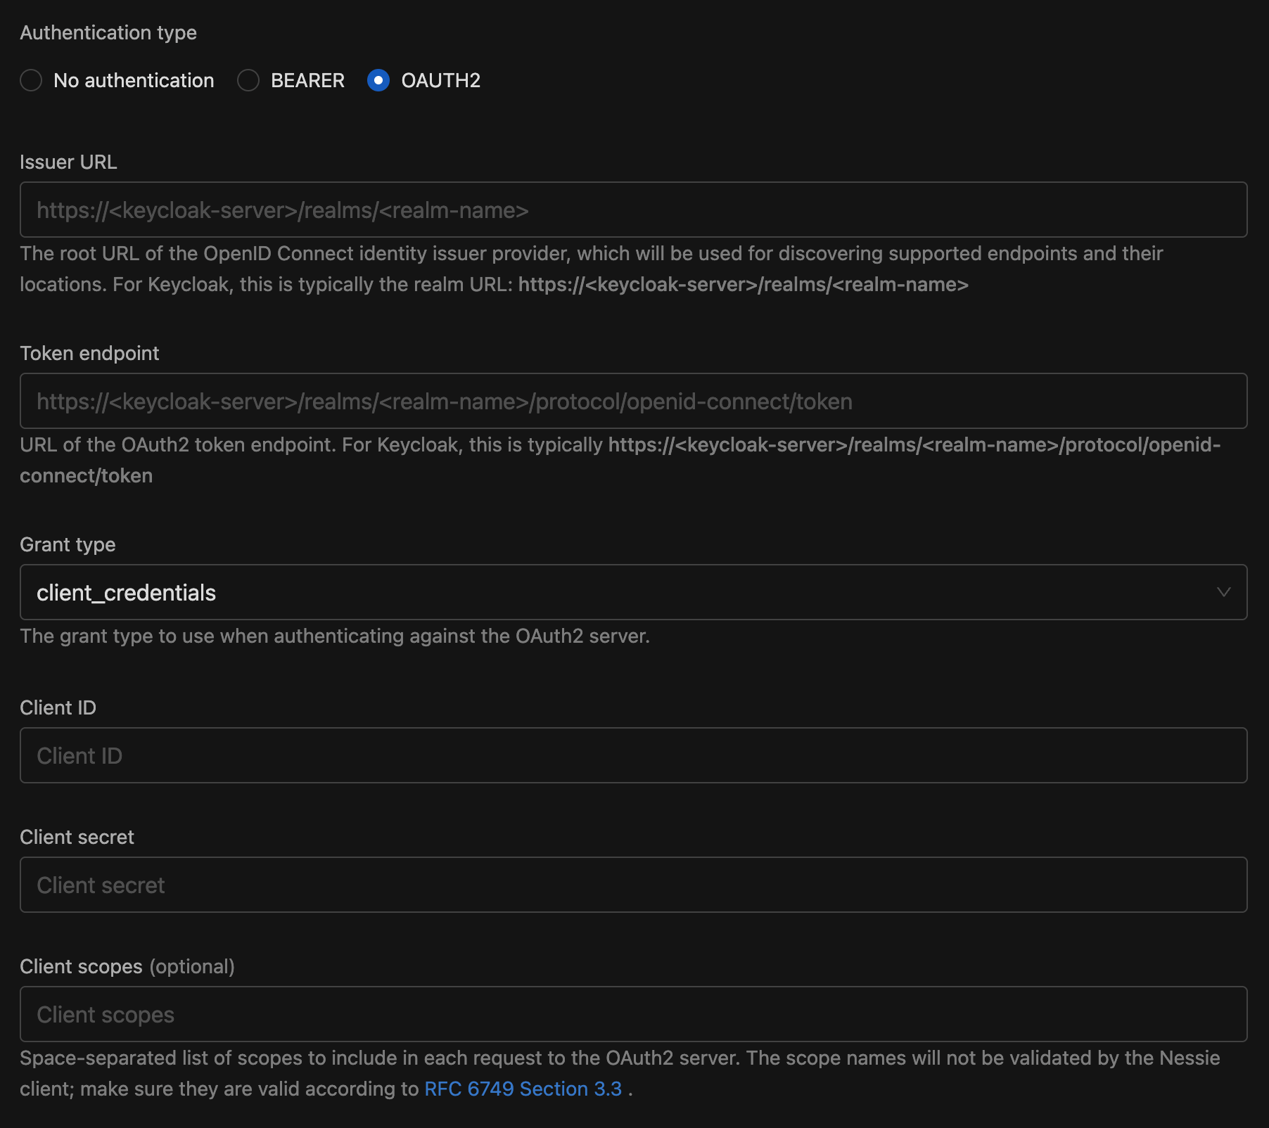Focus the Client ID input field
1269x1128 pixels.
[633, 755]
